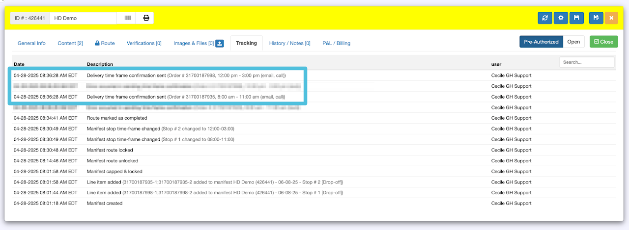Click 'Manifest route locked' entry
This screenshot has width=629, height=230.
tap(110, 150)
